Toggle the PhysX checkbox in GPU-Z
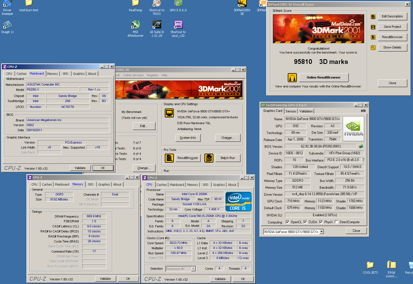 [321, 222]
